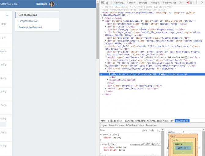Toggle the .cls class editor
The image size is (205, 156).
[x=152, y=130]
